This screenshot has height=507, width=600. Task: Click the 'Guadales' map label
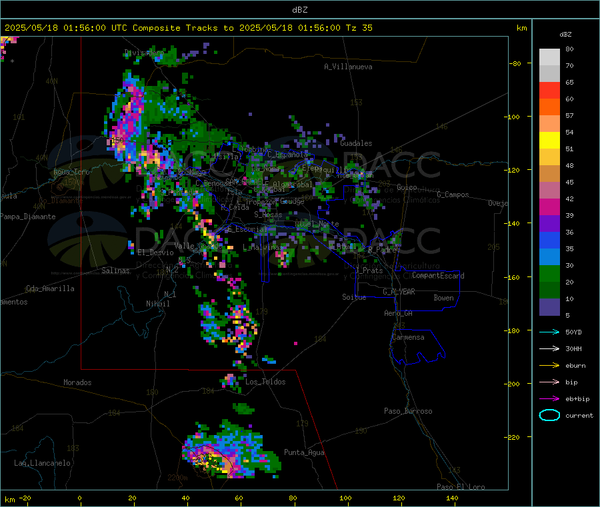point(356,143)
